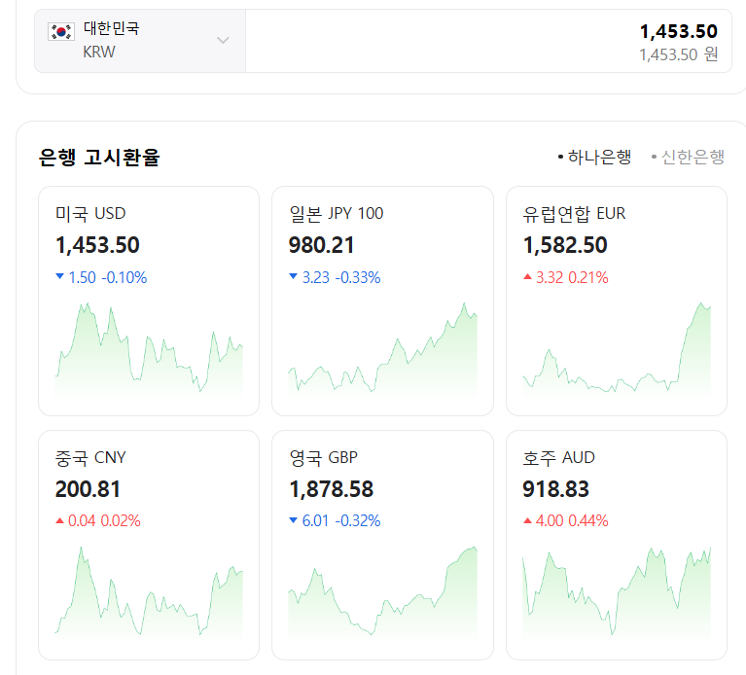746x675 pixels.
Task: Open the 대한민국 KRW currency selector
Action: pos(140,41)
